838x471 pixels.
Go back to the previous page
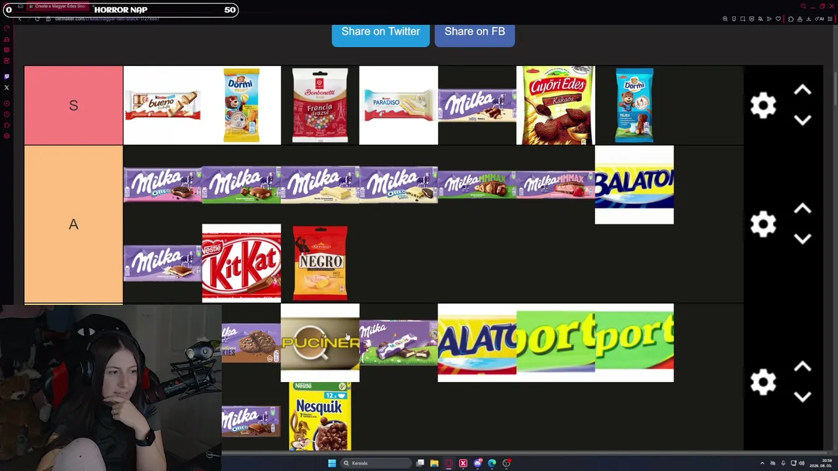(x=20, y=18)
